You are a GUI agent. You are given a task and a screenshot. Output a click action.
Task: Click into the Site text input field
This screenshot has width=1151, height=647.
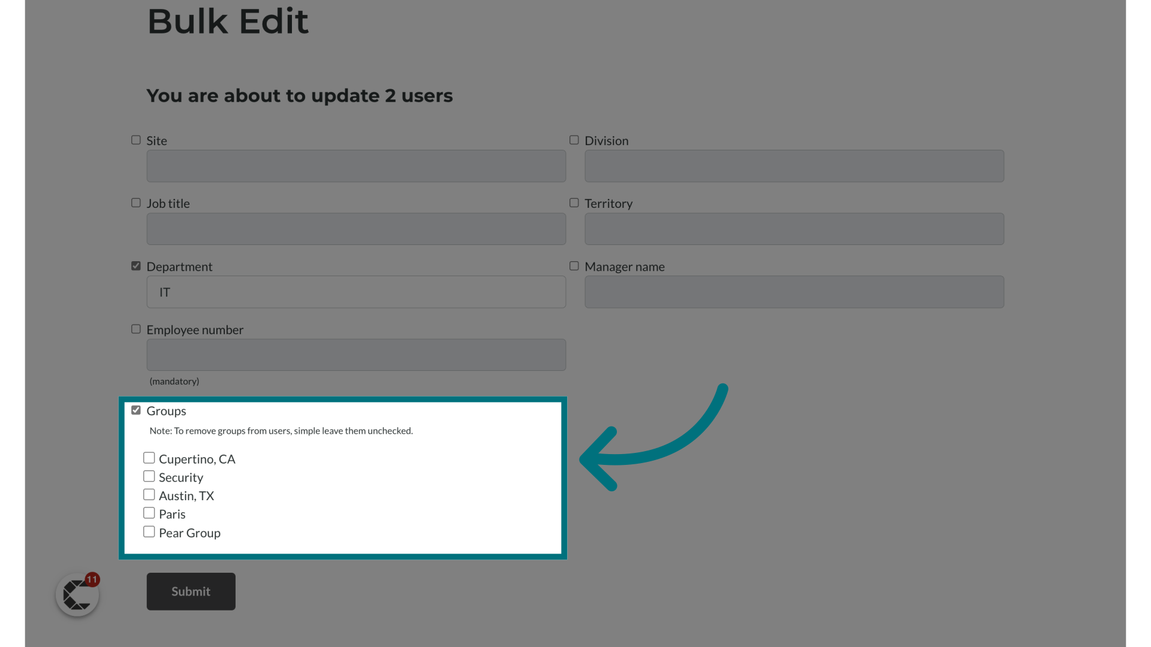point(355,166)
